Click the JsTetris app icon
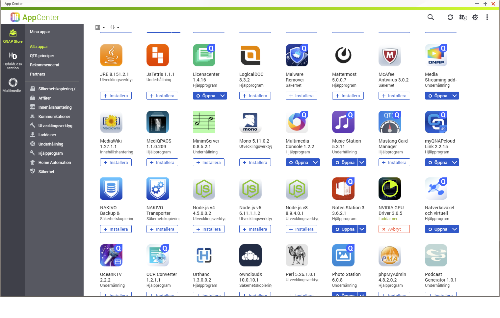The image size is (500, 318). click(x=158, y=55)
